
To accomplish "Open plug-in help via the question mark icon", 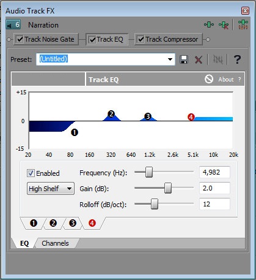I will click(237, 59).
